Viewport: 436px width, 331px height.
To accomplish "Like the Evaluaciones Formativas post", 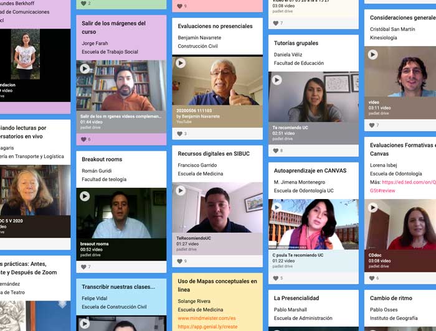I will (x=372, y=278).
